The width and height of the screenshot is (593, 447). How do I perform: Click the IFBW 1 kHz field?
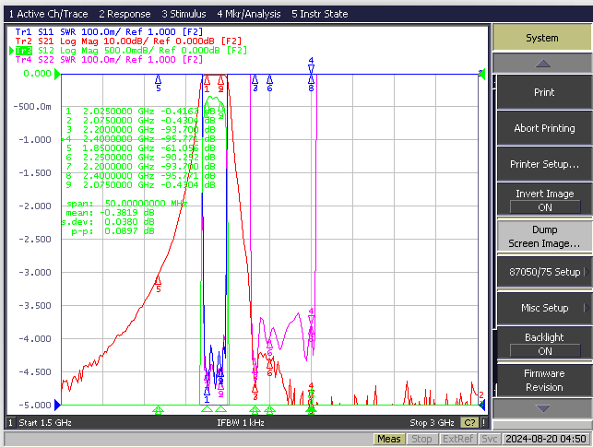coord(241,422)
